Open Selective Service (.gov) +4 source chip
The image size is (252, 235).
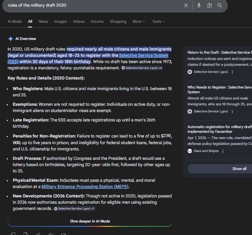(x=142, y=68)
